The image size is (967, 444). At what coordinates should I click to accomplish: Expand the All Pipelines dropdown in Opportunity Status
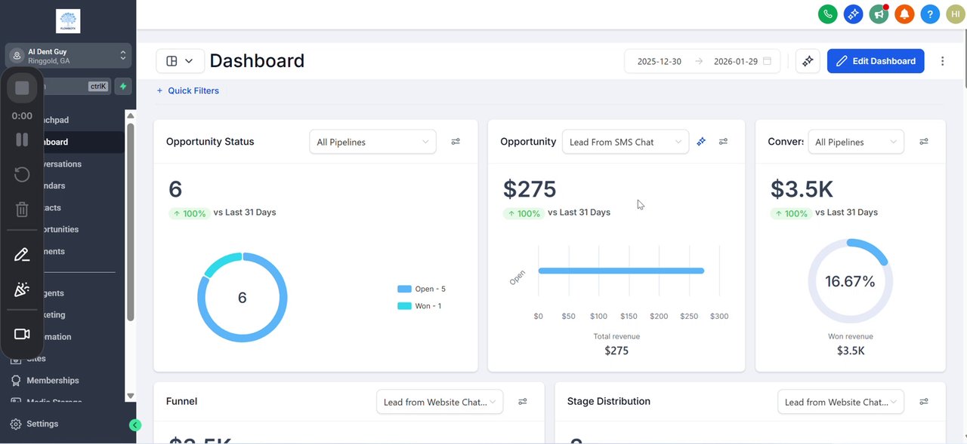click(372, 142)
